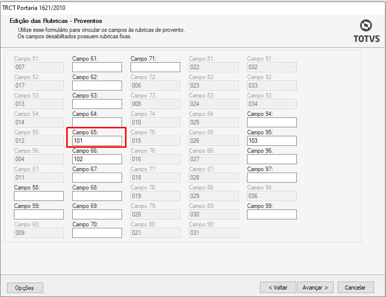Click the disabled Campo 75 field showing 015

click(x=155, y=141)
